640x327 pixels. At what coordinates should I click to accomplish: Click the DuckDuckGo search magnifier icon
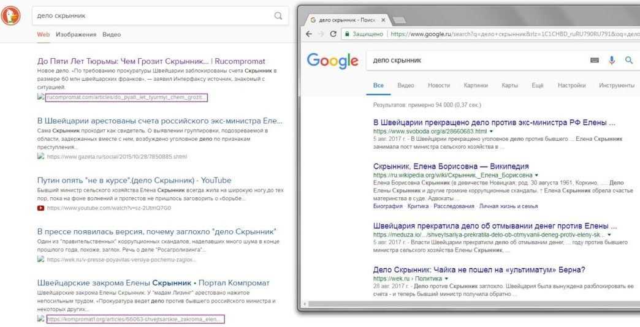point(278,16)
